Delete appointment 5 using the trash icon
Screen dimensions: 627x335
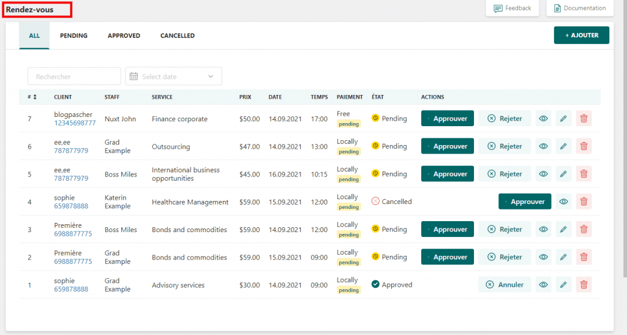click(584, 174)
